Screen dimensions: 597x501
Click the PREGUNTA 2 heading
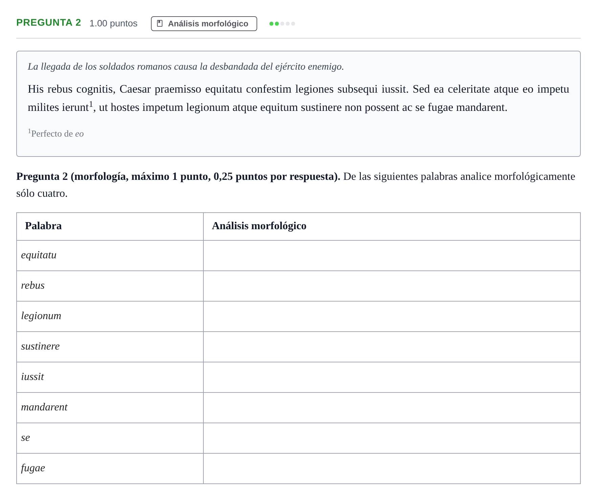(49, 23)
